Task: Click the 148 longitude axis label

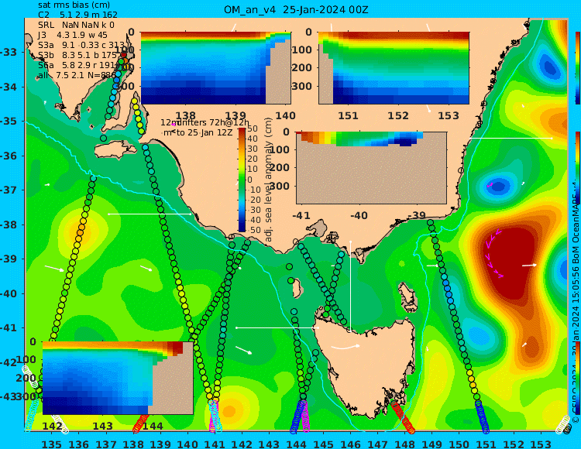Action: click(405, 444)
